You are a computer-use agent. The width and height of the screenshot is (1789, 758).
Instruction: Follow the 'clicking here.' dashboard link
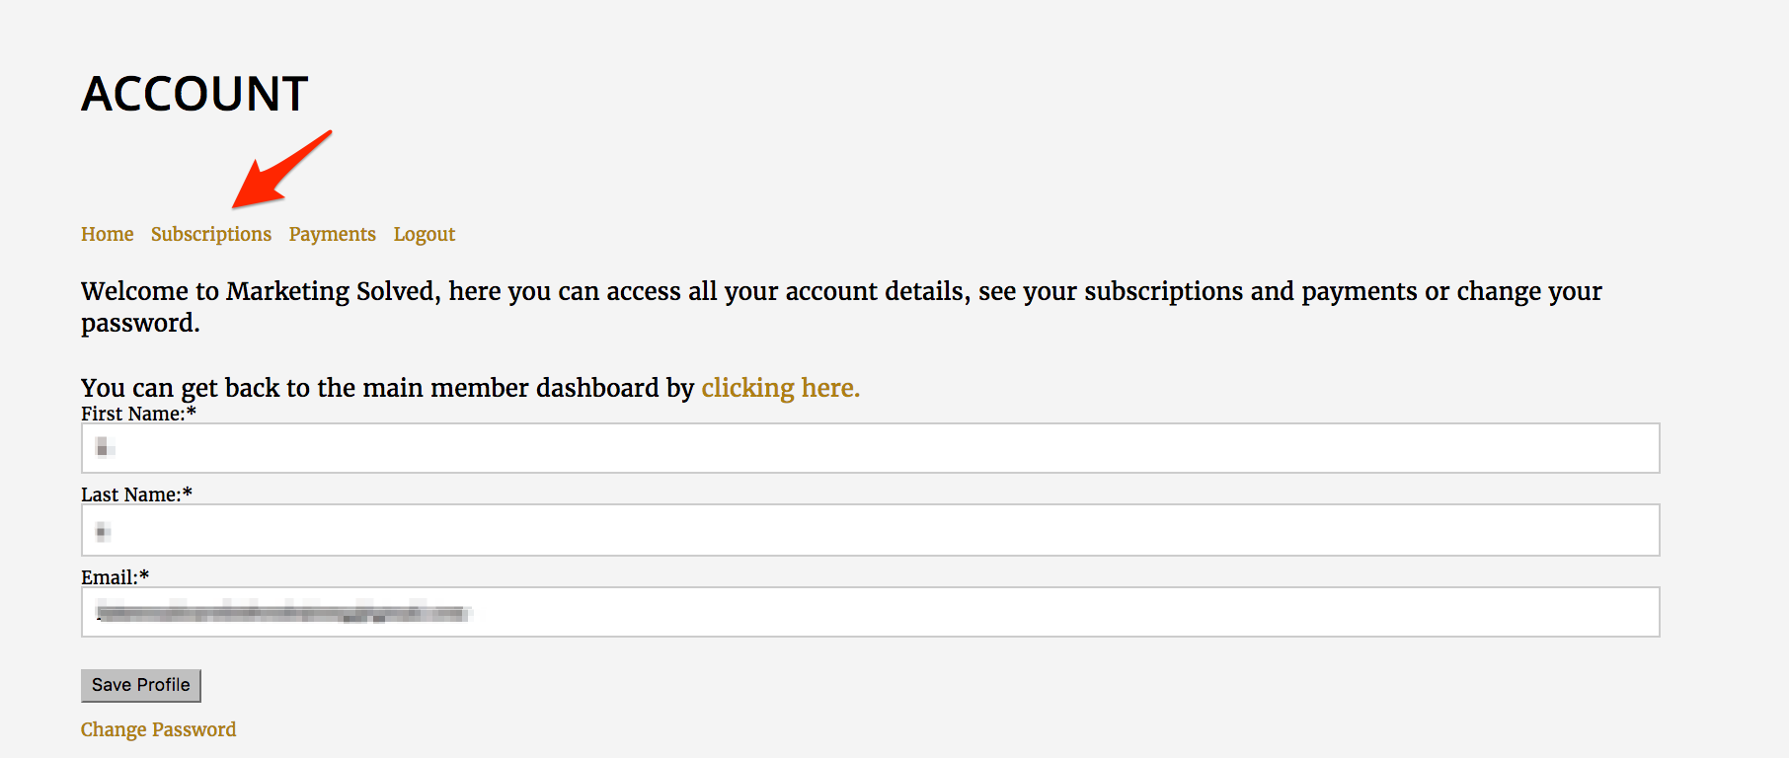(780, 388)
